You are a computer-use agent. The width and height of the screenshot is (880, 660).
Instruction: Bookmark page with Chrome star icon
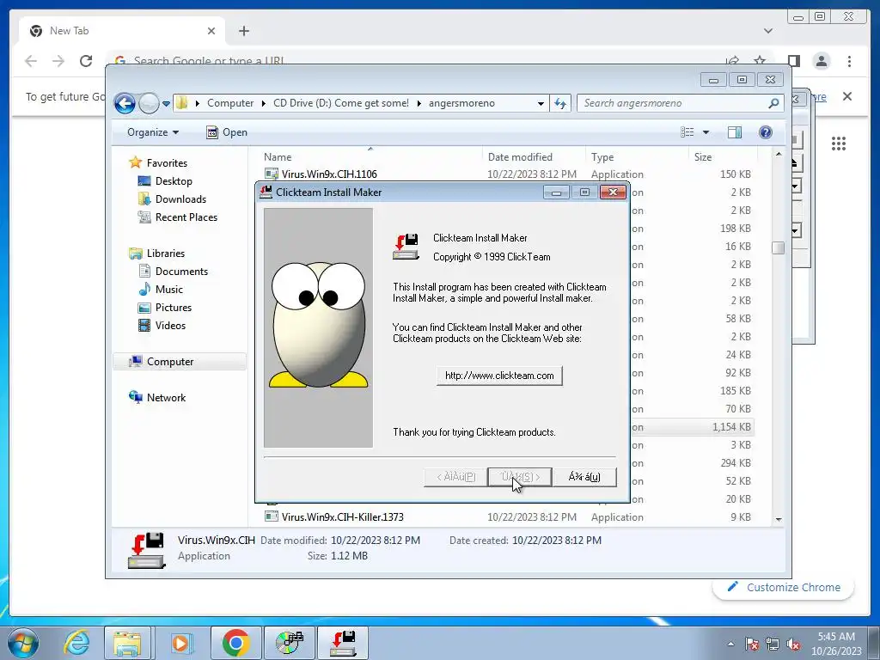pos(760,61)
